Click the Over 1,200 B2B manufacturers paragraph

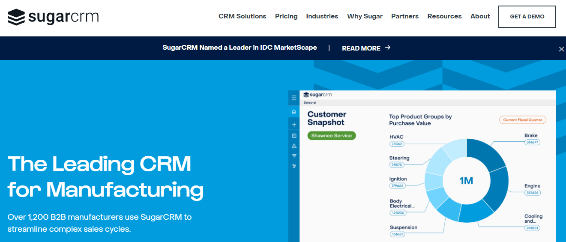coord(100,223)
